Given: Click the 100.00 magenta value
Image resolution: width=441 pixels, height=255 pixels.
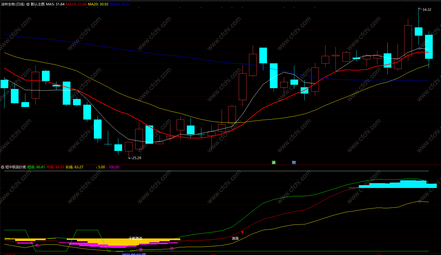Looking at the screenshot, I should pos(114,167).
